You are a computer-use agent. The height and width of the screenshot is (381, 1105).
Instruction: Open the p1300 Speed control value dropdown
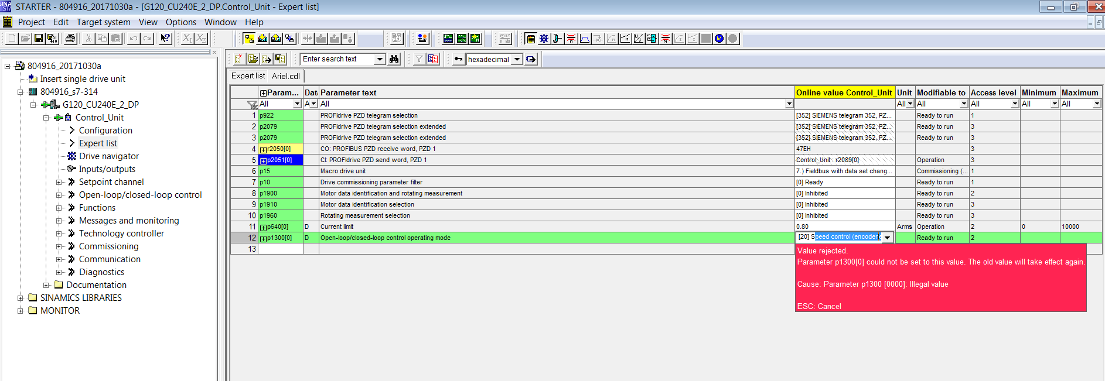[888, 237]
